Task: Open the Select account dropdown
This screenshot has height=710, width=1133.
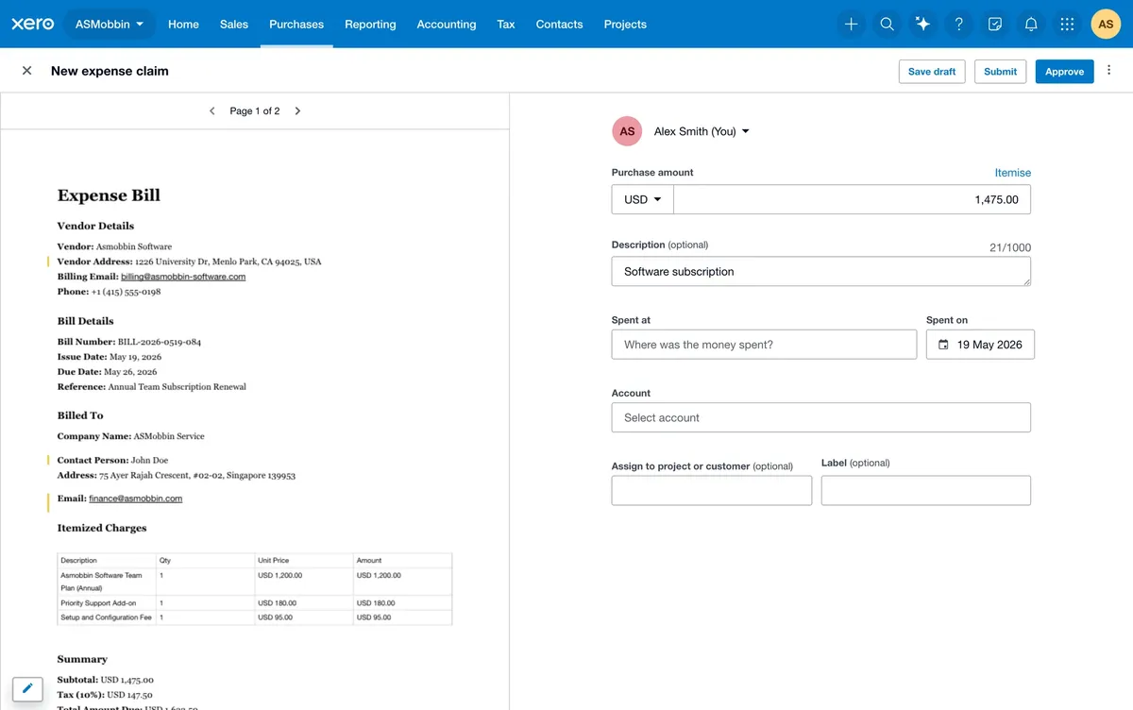Action: point(821,417)
